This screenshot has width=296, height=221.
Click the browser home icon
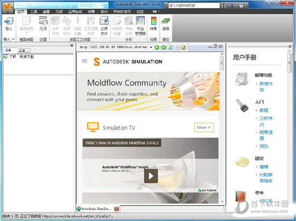[183, 47]
